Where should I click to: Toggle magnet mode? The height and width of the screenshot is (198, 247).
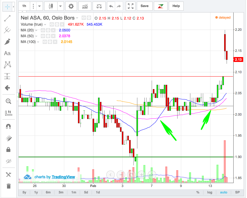point(8,126)
